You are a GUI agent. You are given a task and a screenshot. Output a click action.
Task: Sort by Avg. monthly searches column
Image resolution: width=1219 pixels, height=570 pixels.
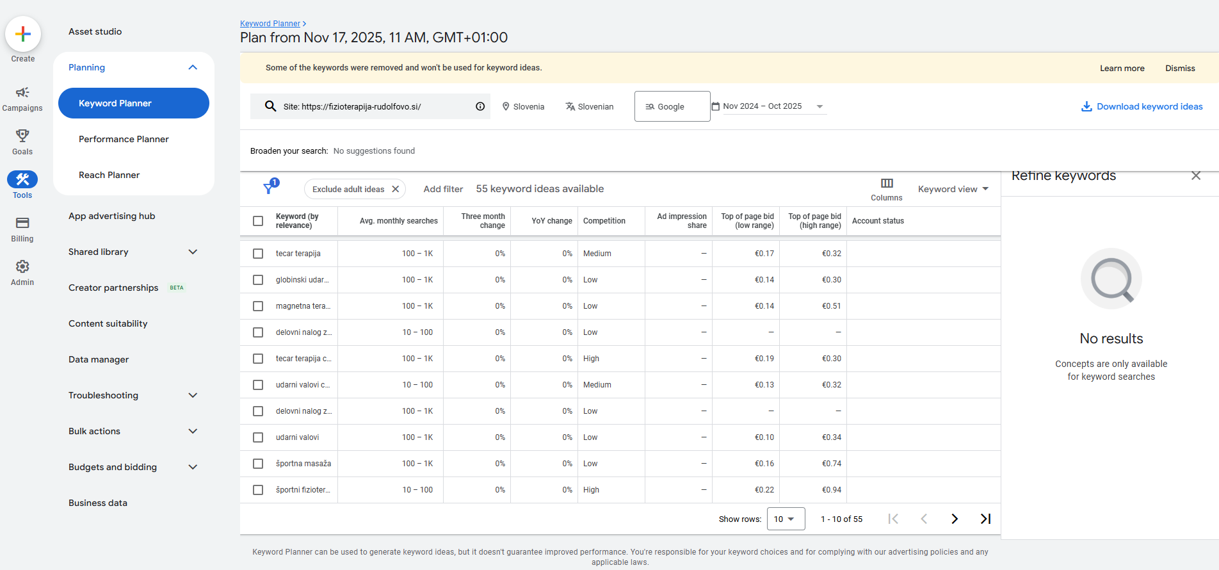pyautogui.click(x=398, y=221)
